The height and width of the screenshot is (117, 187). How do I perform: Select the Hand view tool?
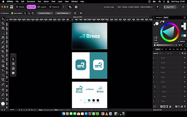pos(3,90)
